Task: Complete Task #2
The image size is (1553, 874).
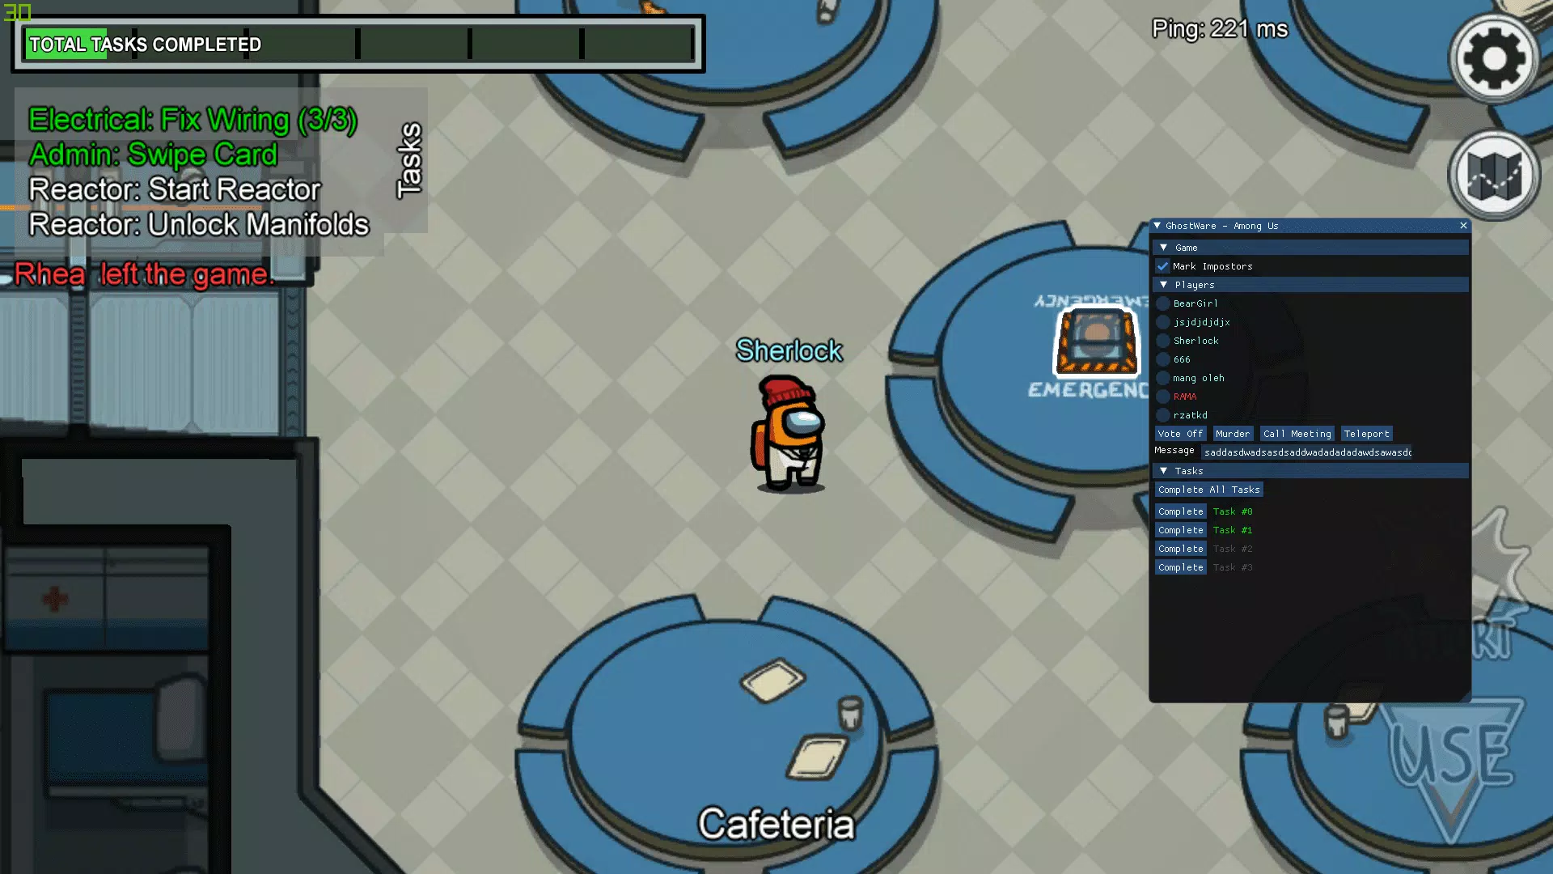Action: (1181, 549)
